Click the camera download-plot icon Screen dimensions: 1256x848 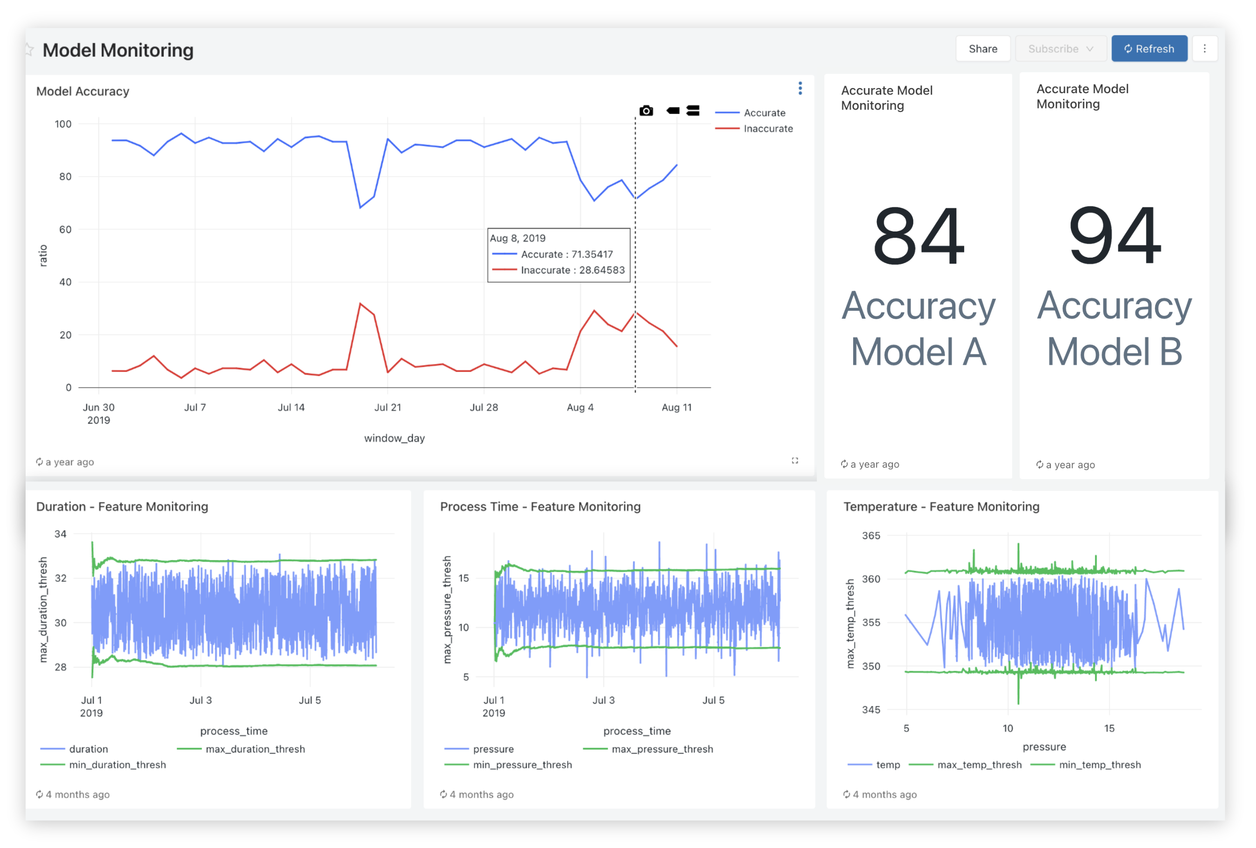(646, 111)
